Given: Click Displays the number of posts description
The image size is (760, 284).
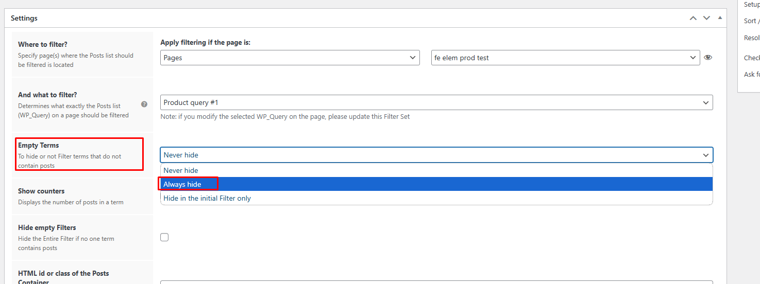Looking at the screenshot, I should 71,202.
